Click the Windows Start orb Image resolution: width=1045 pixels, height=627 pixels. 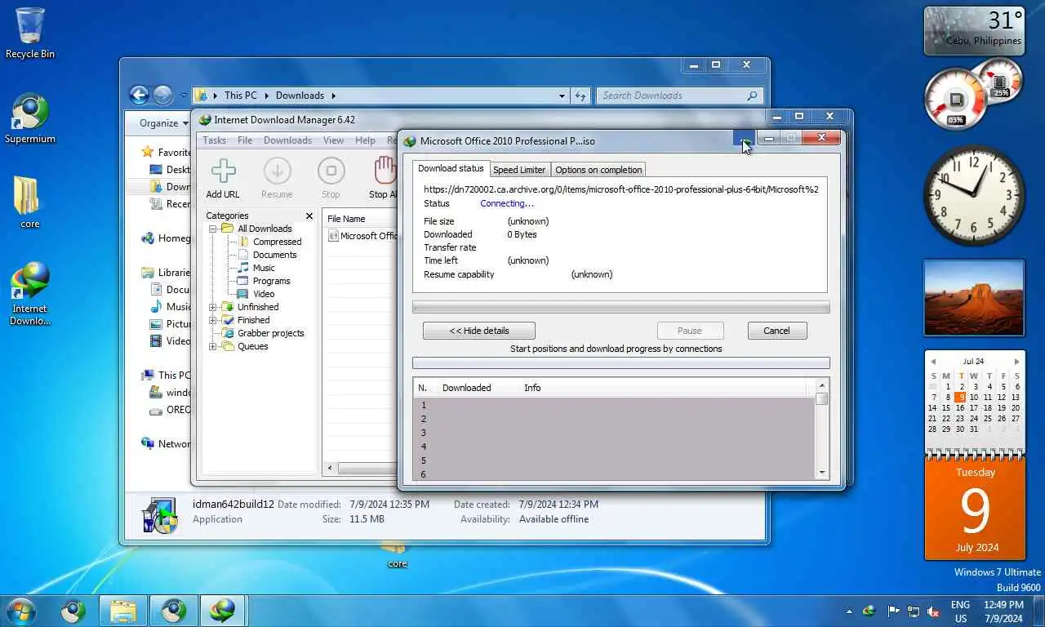[x=21, y=611]
